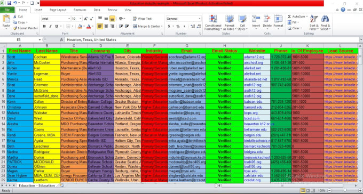Click the Cut scissors icon
The width and height of the screenshot is (363, 194).
pos(15,17)
